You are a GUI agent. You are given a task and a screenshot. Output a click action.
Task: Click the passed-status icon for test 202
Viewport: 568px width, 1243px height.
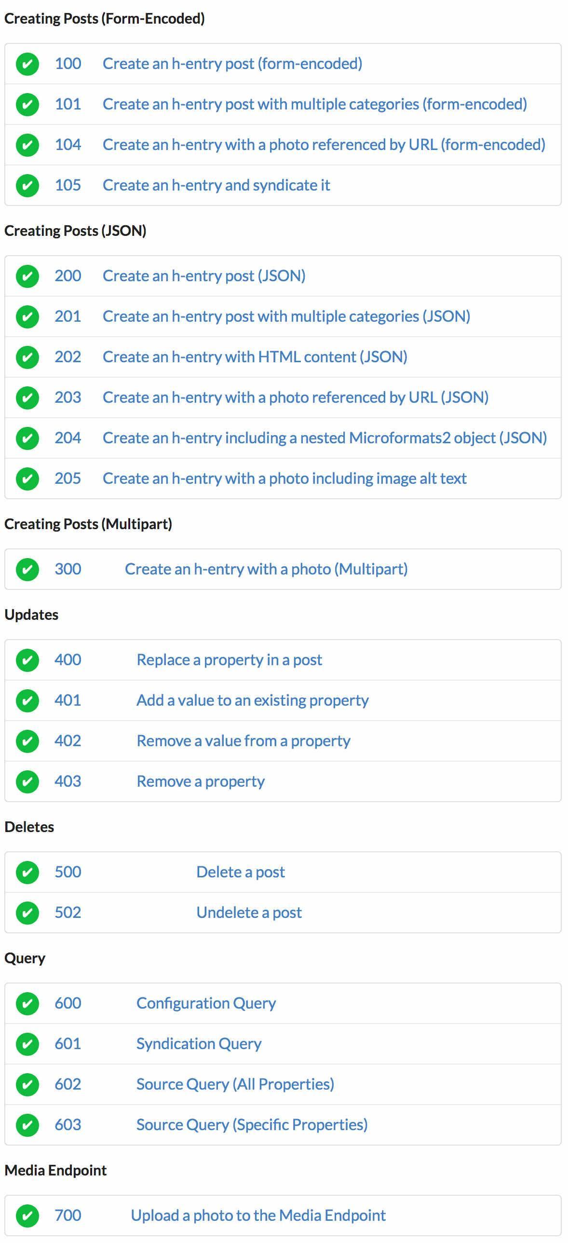27,357
